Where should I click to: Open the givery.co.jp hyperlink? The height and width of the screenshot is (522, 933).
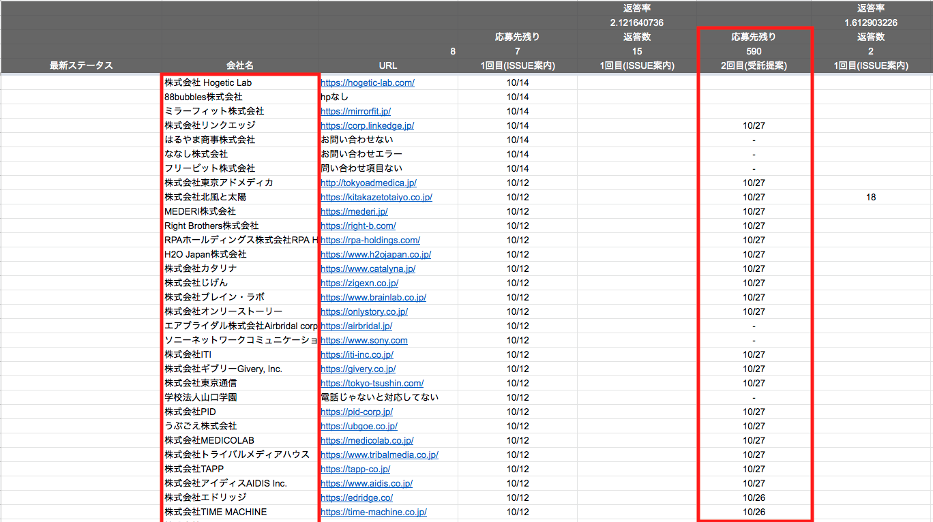(x=358, y=369)
